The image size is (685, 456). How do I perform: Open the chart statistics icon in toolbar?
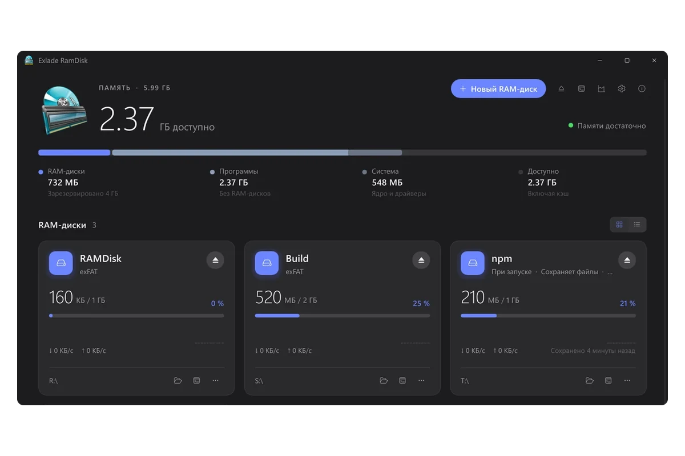coord(601,89)
